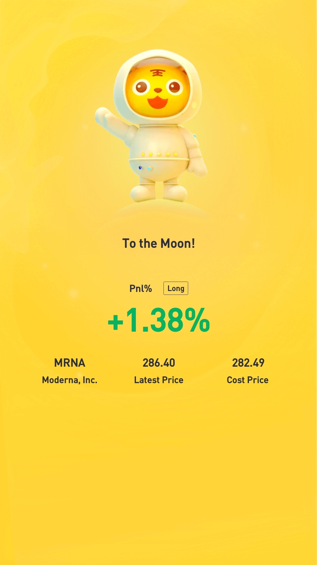
Task: Tap the blue buttons on mascot's suit
Action: (x=145, y=168)
